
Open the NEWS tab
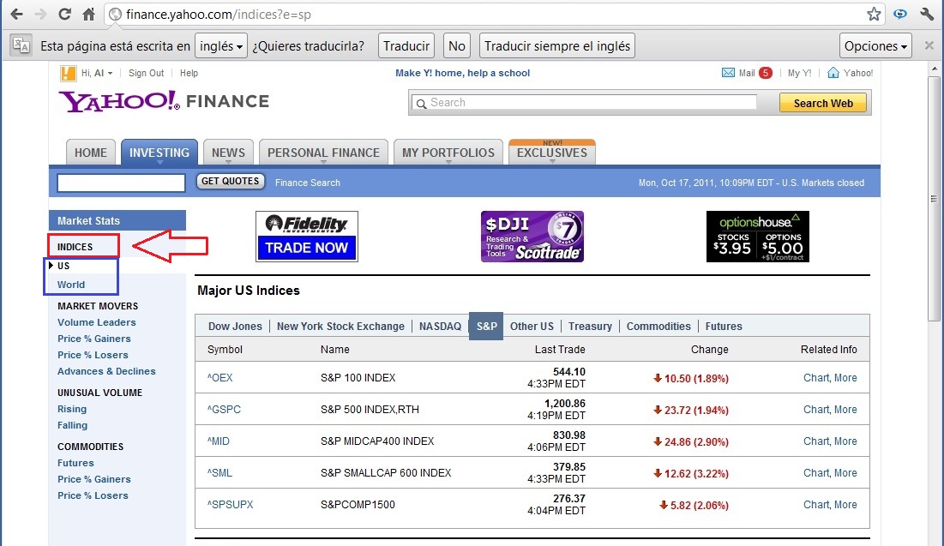(228, 153)
